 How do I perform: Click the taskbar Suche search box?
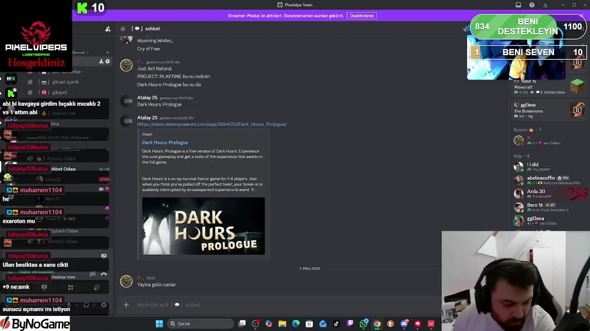200,324
